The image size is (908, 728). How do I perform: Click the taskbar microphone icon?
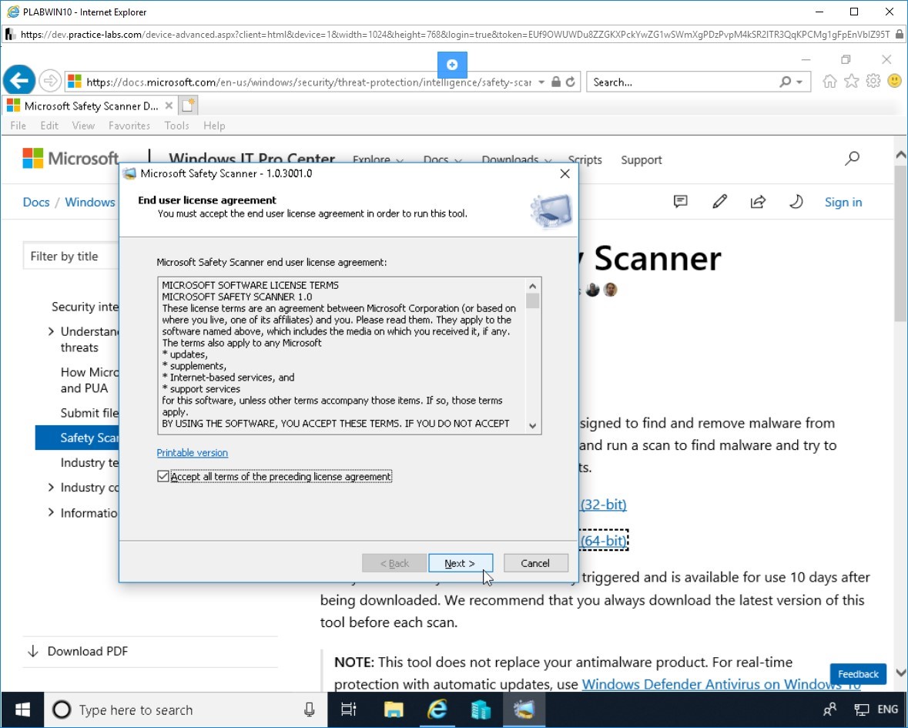310,710
